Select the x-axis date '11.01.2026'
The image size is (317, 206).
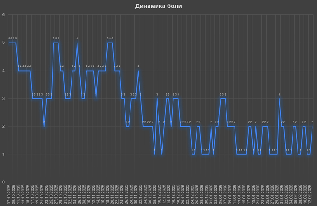235,195
